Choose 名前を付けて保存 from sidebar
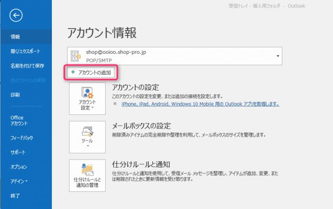The width and height of the screenshot is (333, 209). tap(27, 66)
